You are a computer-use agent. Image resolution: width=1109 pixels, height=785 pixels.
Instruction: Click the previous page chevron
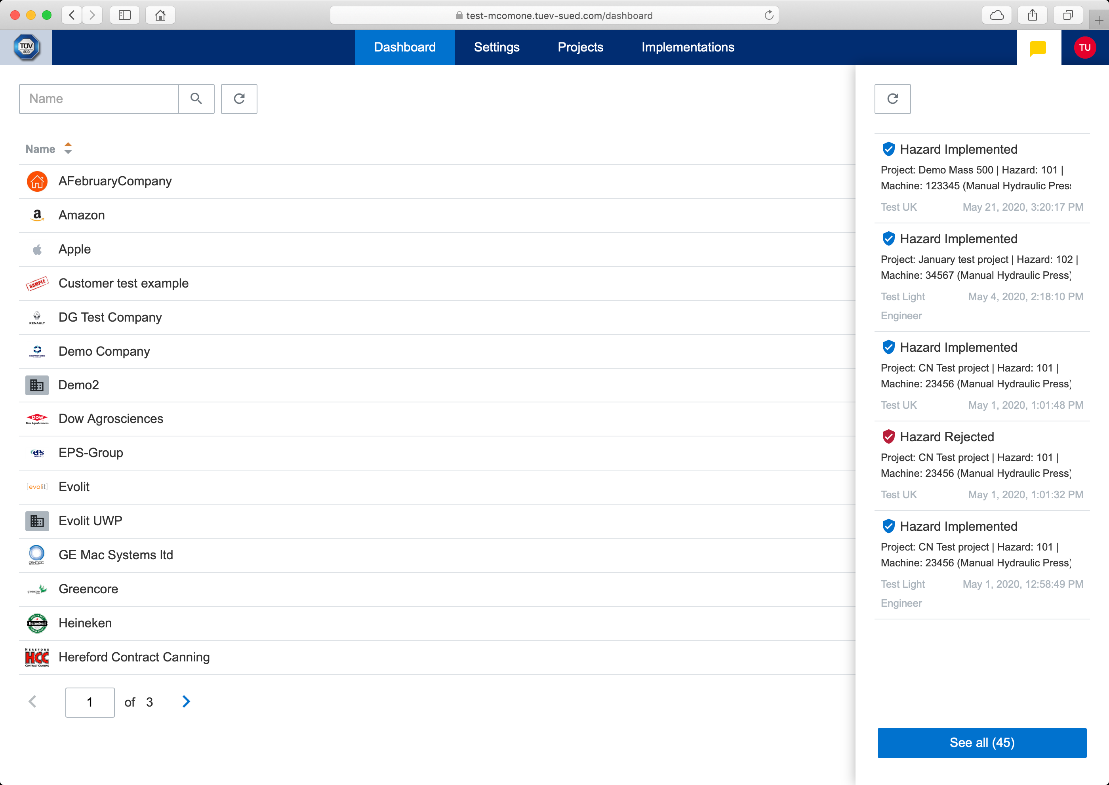[x=32, y=701]
